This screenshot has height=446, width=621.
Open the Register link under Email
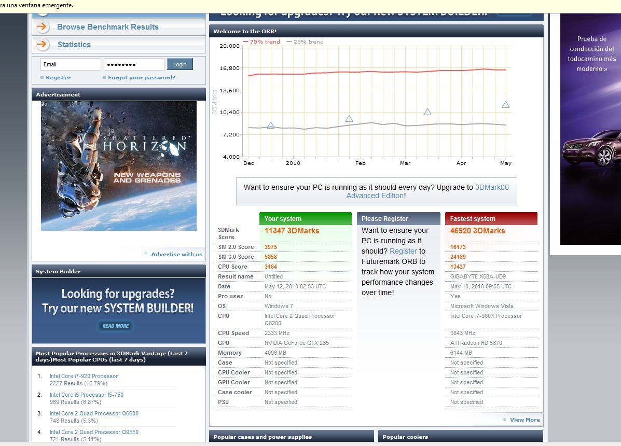click(x=58, y=78)
